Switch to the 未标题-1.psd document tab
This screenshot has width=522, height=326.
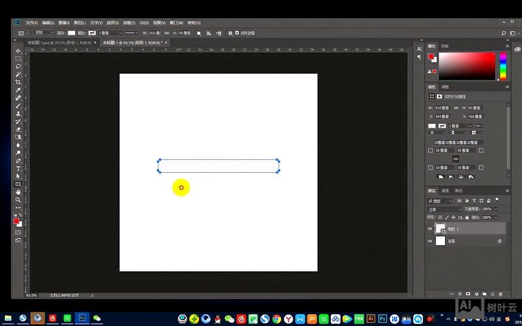(x=57, y=42)
